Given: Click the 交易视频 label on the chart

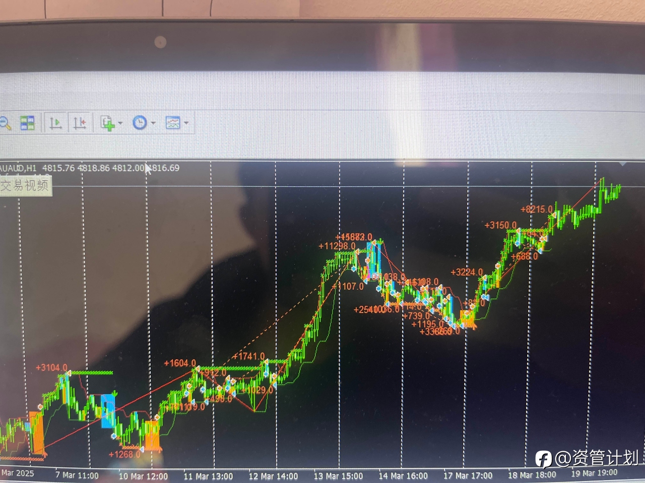Looking at the screenshot, I should 25,186.
